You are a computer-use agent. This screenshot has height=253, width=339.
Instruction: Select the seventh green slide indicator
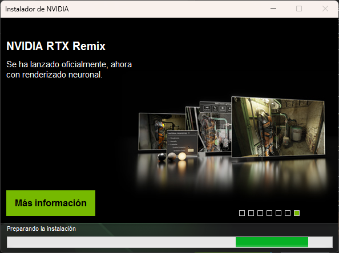pos(297,213)
